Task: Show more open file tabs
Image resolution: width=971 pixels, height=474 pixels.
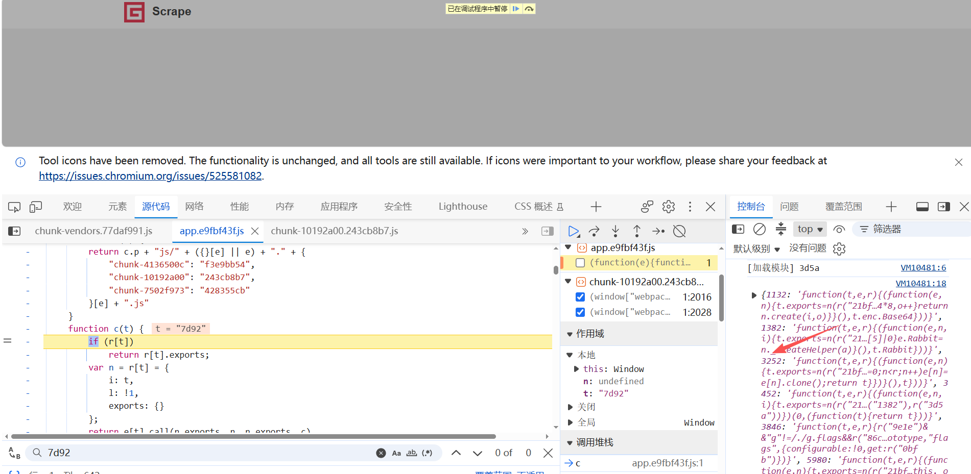Action: pyautogui.click(x=525, y=231)
